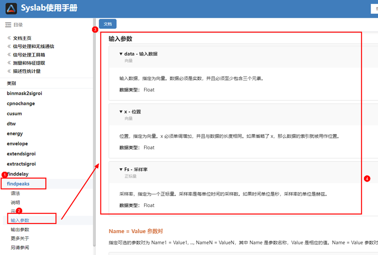Jump to the 说明 section
The width and height of the screenshot is (378, 255).
[15, 203]
